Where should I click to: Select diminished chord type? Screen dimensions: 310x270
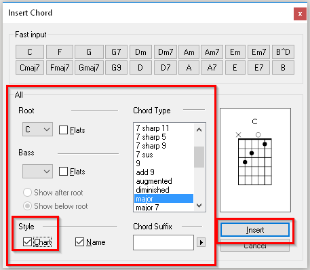163,190
